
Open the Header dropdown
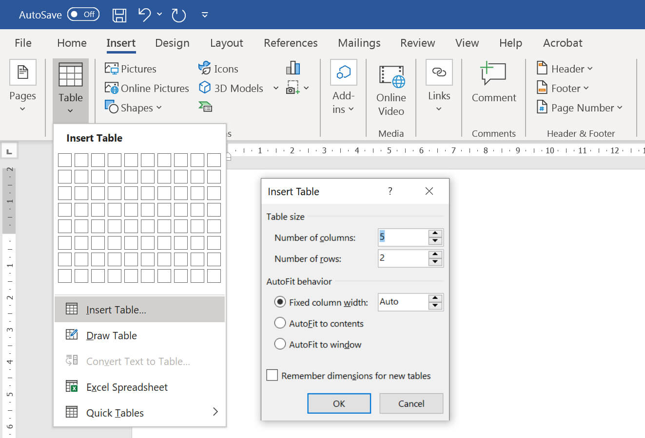pyautogui.click(x=565, y=69)
